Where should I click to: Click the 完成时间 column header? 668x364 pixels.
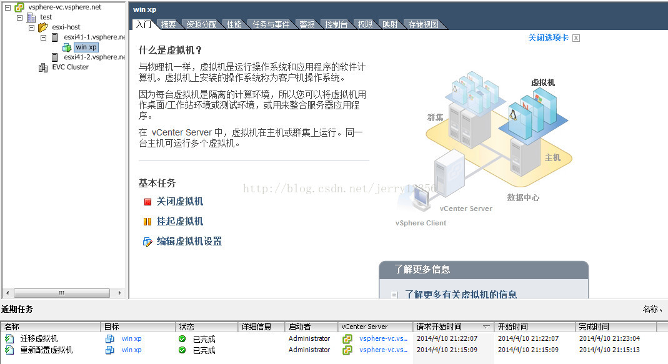click(x=616, y=327)
